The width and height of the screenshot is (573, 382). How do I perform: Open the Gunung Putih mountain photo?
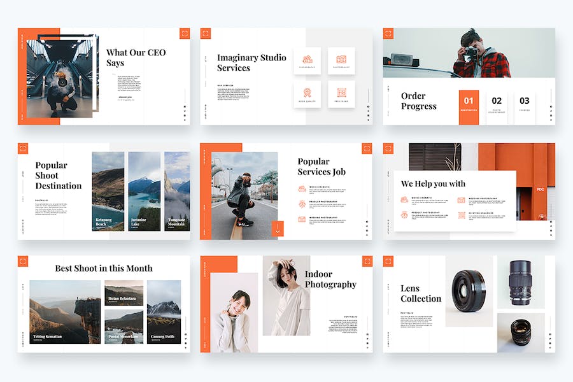tap(164, 312)
